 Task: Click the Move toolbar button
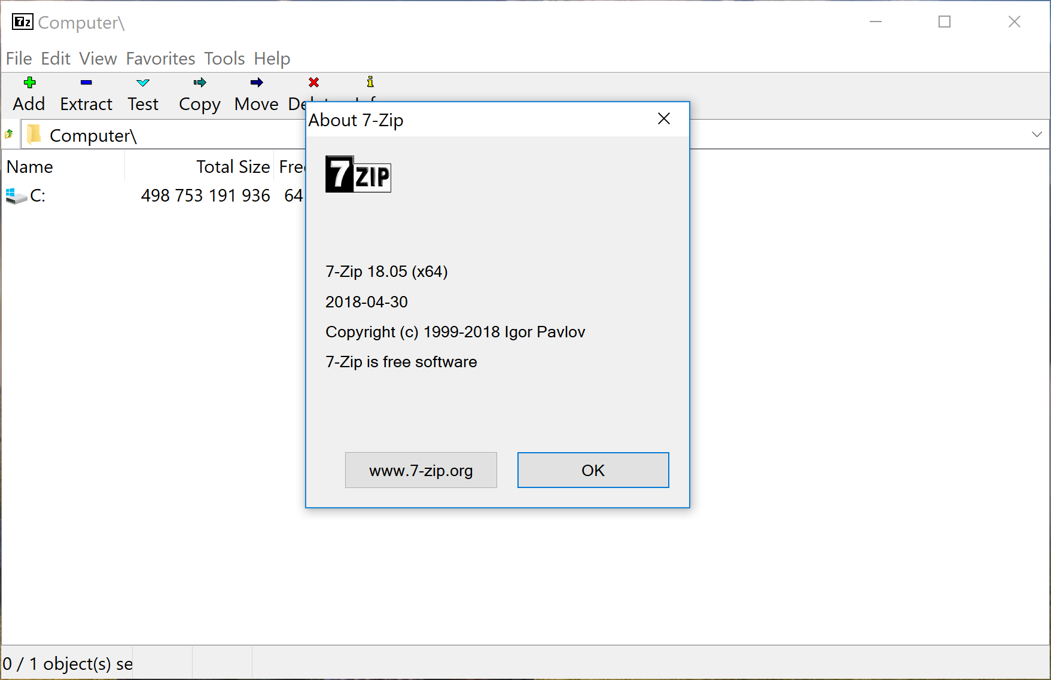[x=257, y=94]
